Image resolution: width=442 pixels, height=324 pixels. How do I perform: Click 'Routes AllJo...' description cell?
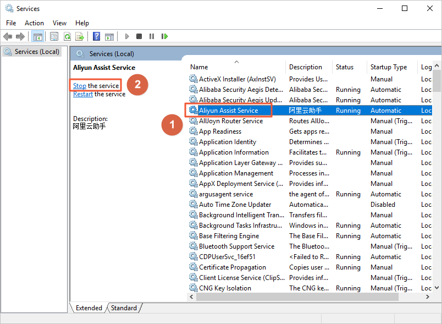point(309,121)
